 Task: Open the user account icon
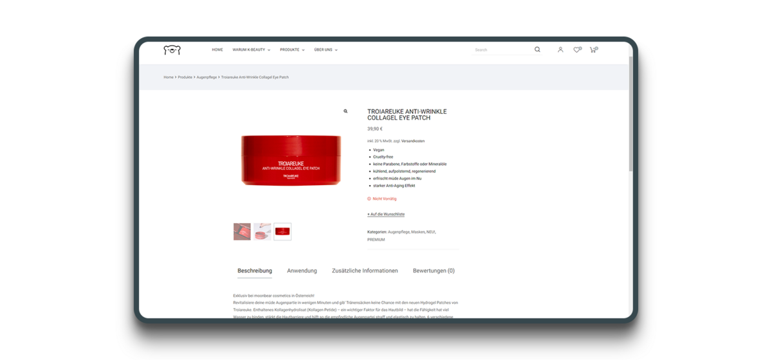[560, 50]
